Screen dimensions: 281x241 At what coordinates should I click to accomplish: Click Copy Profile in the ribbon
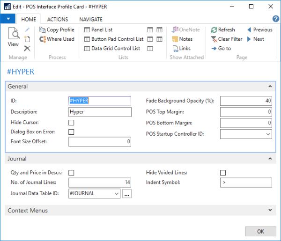(56, 30)
